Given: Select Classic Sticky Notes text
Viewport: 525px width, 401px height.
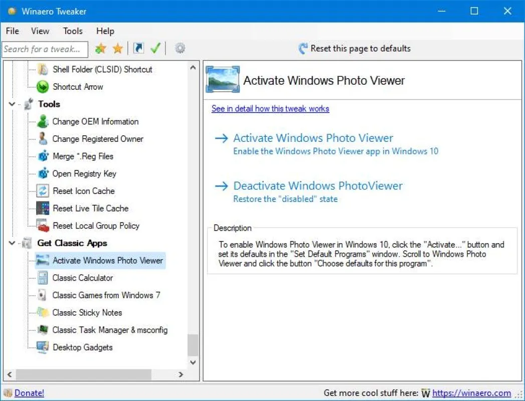Looking at the screenshot, I should click(x=87, y=313).
